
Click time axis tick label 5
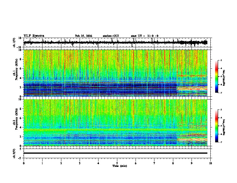117,163
